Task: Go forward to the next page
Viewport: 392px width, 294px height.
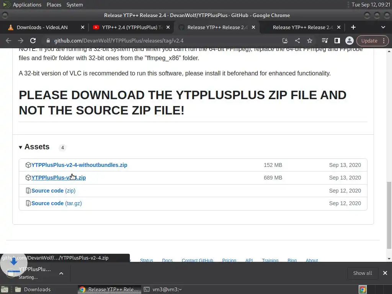Action: click(21, 41)
